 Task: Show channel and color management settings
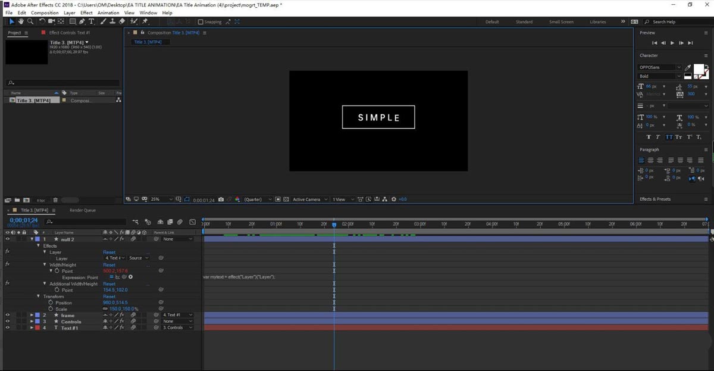[x=238, y=199]
